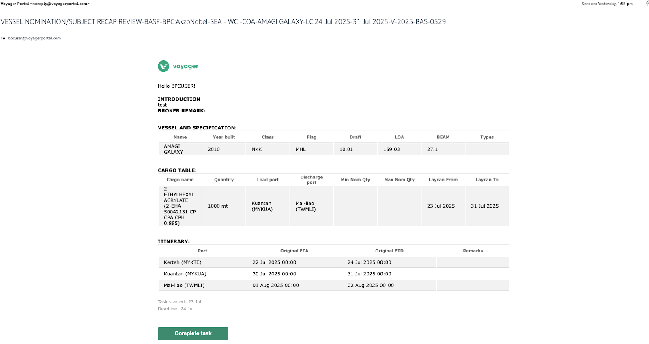Click the Voyager logo icon
Viewport: 649px width, 344px height.
coord(163,66)
